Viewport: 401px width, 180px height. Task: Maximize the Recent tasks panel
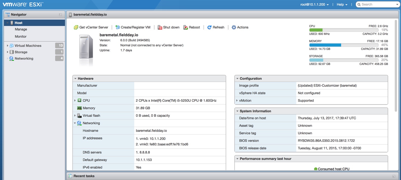coord(394,176)
